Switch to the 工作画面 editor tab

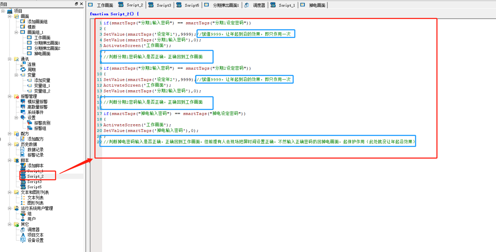[101, 5]
